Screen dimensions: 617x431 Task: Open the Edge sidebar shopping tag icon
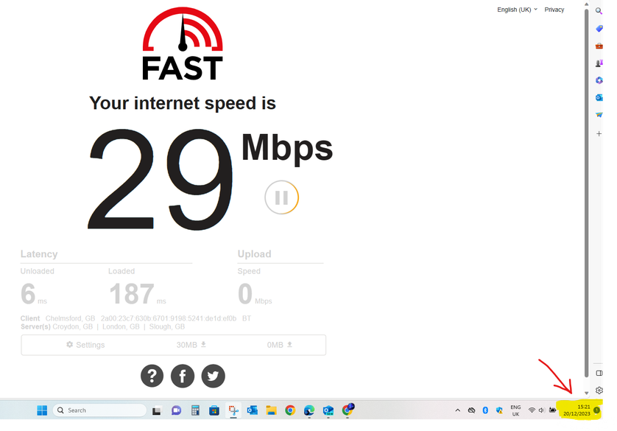[599, 28]
